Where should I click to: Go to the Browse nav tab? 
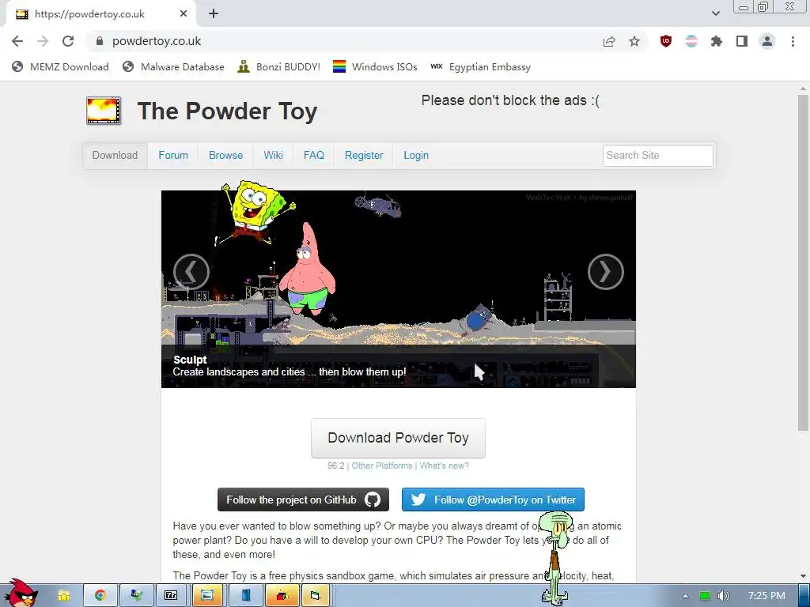pyautogui.click(x=225, y=156)
